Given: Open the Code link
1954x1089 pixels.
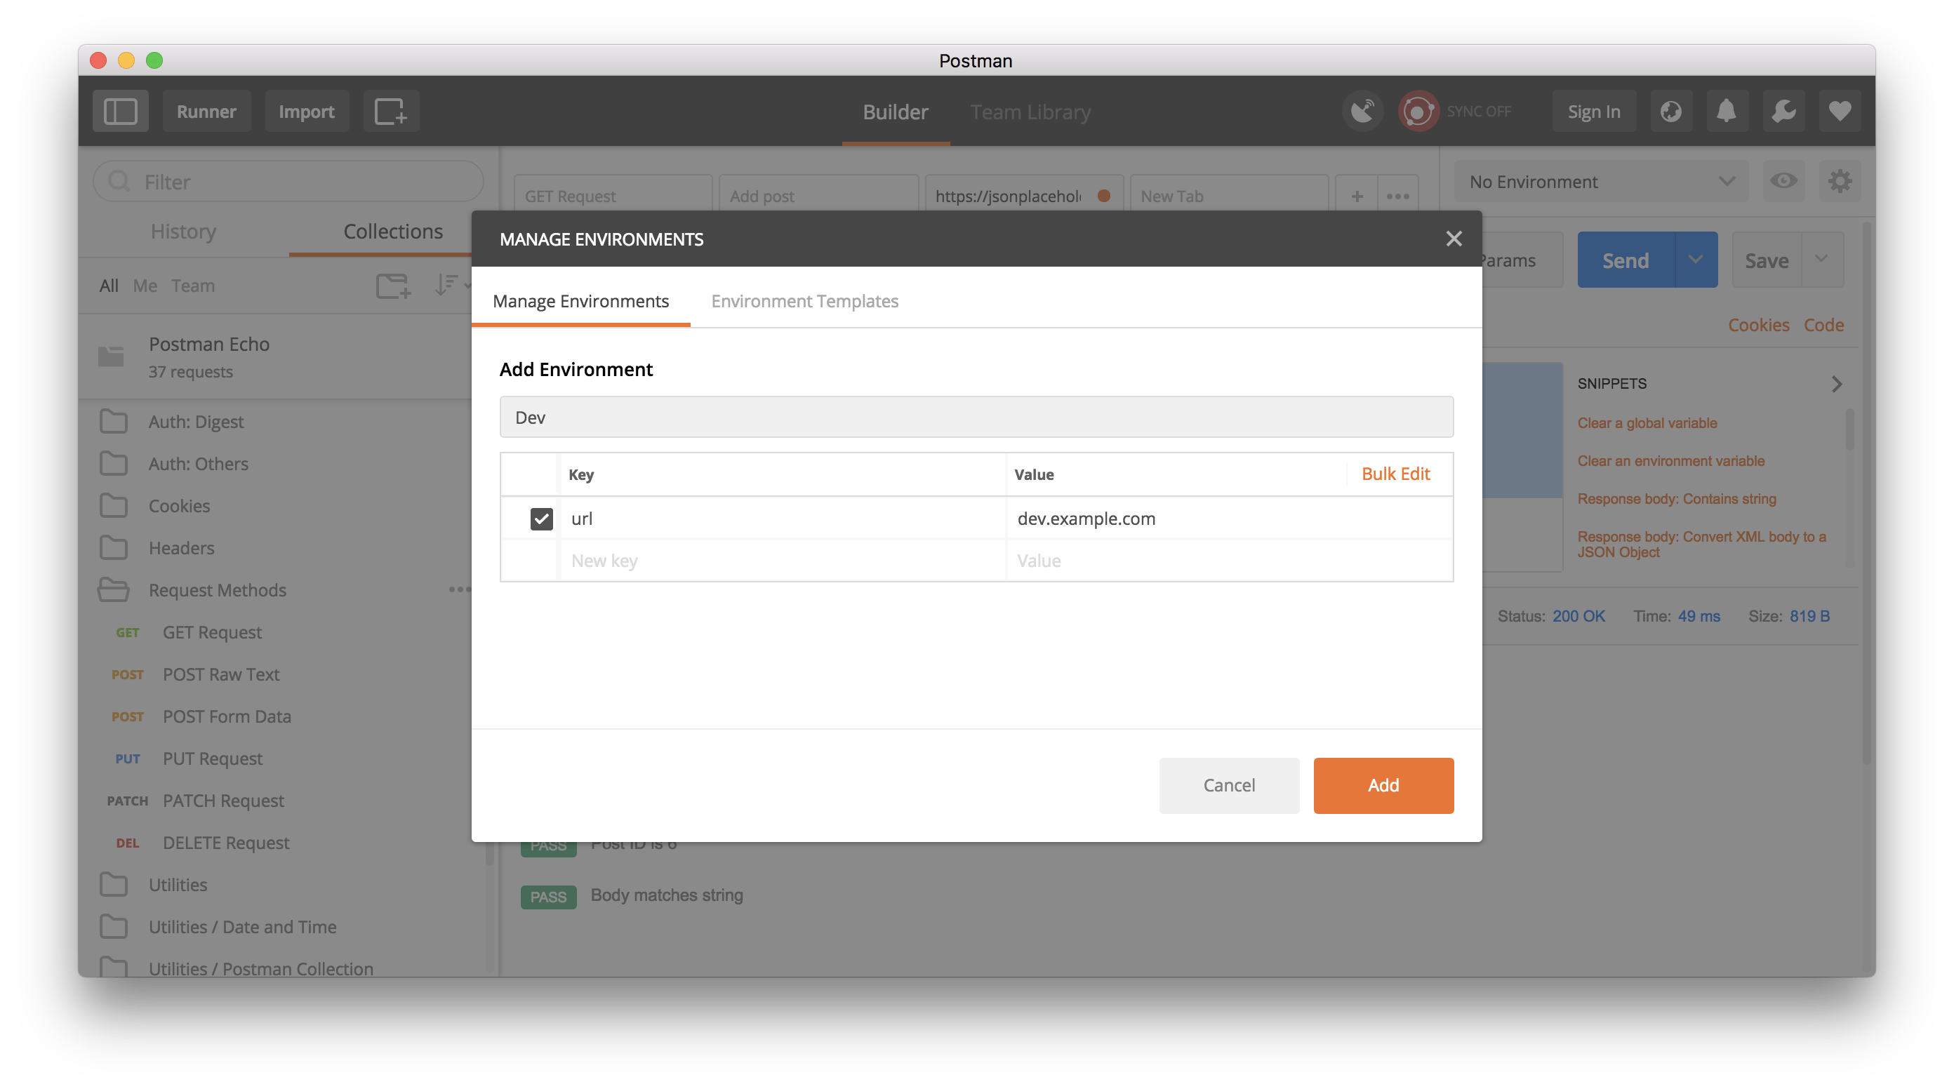Looking at the screenshot, I should point(1823,325).
